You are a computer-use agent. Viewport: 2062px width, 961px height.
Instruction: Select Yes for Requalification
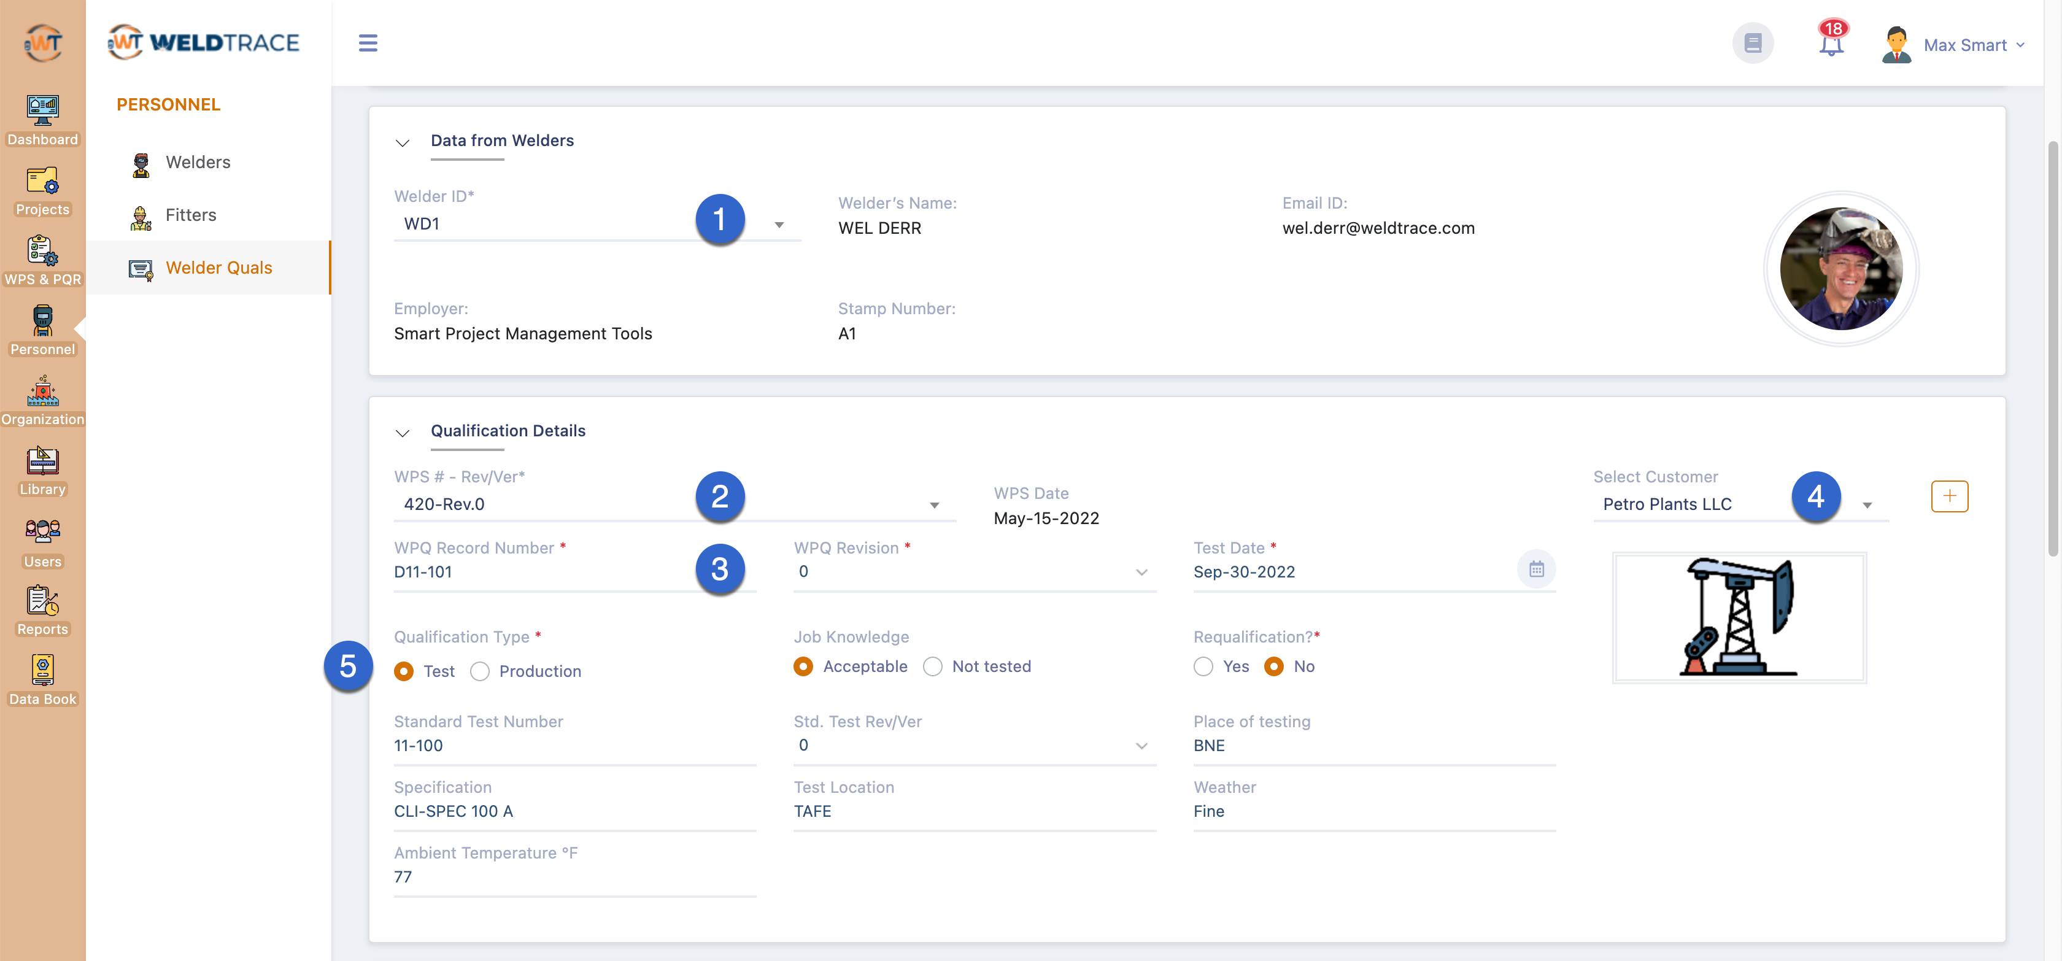click(1202, 666)
